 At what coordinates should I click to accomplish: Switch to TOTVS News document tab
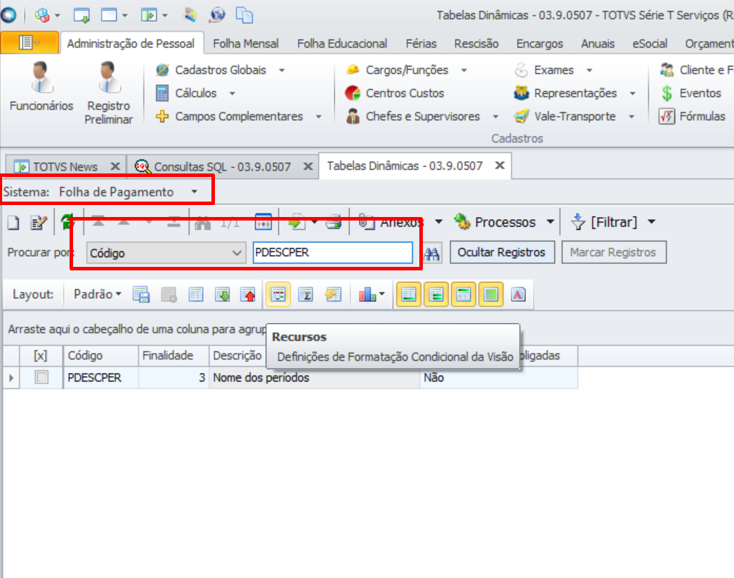pyautogui.click(x=65, y=166)
